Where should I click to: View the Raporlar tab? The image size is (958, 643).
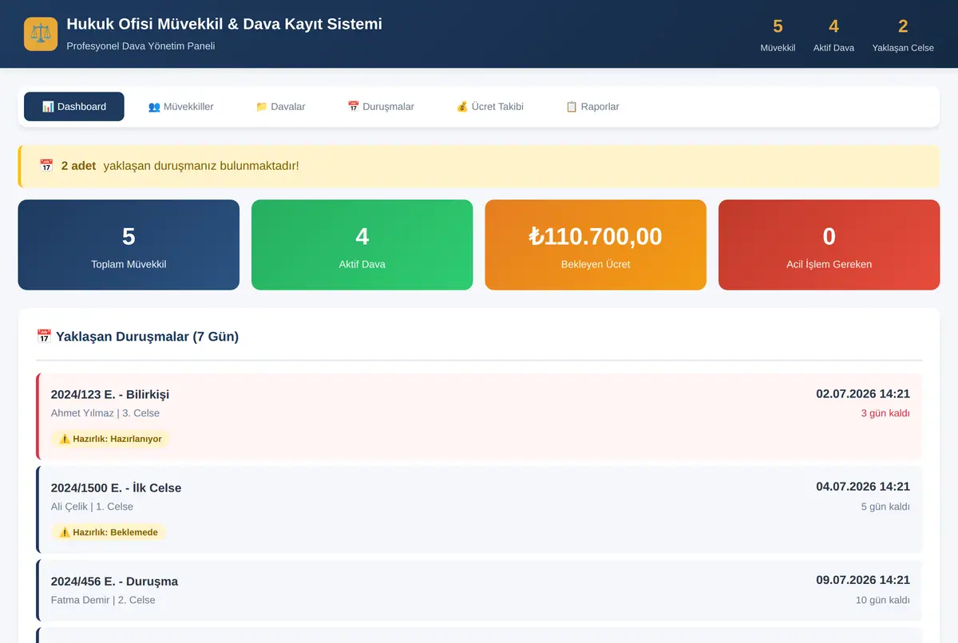click(x=592, y=107)
